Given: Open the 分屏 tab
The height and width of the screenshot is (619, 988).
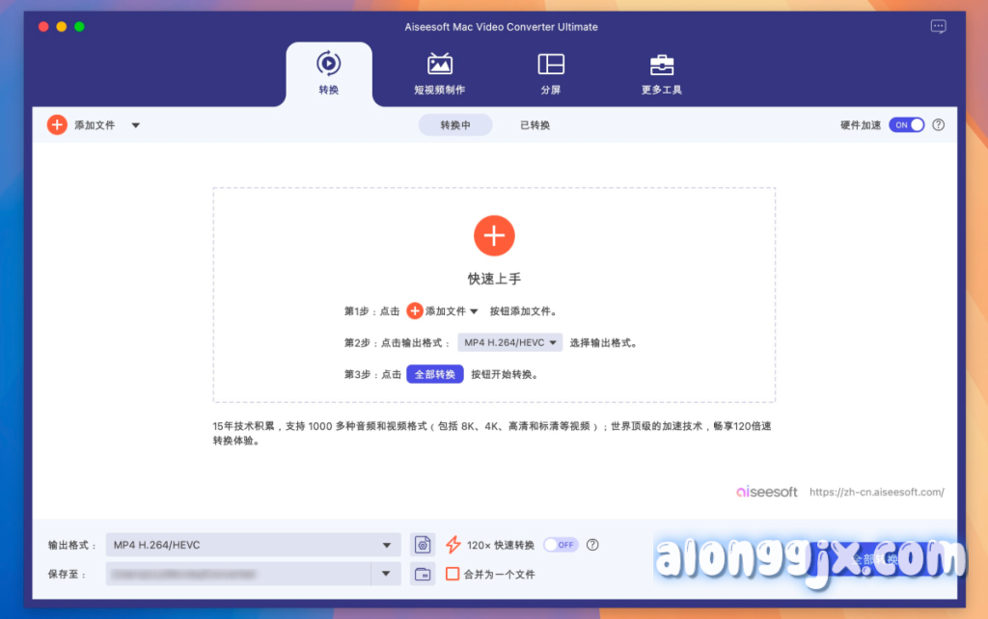Looking at the screenshot, I should [x=550, y=74].
